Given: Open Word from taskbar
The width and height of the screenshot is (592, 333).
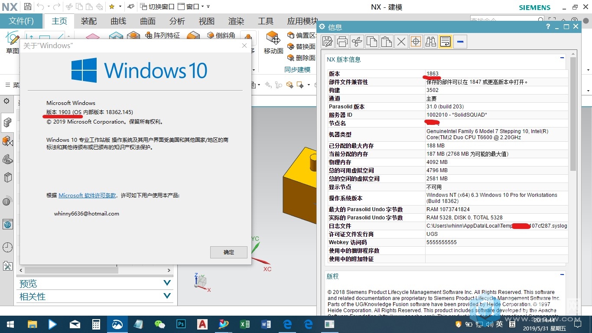Looking at the screenshot, I should (x=266, y=324).
